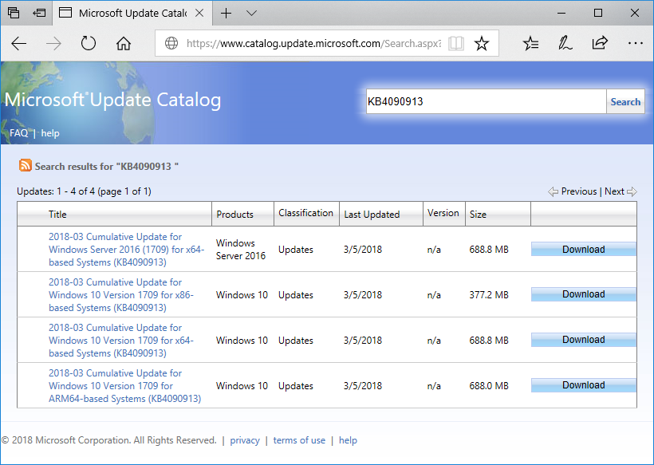
Task: Click the KB4090913 search input field
Action: (x=485, y=101)
